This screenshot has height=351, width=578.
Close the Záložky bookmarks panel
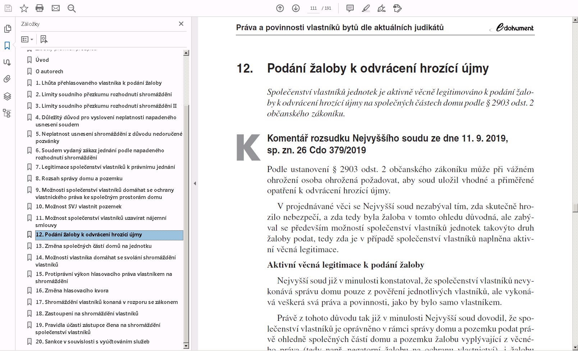tap(181, 24)
